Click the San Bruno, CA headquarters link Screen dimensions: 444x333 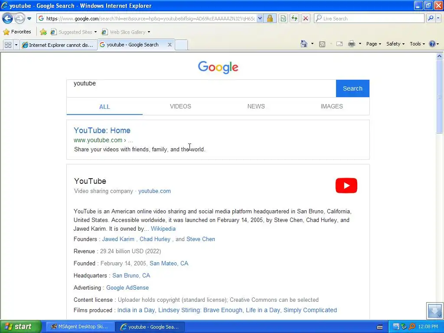(131, 276)
